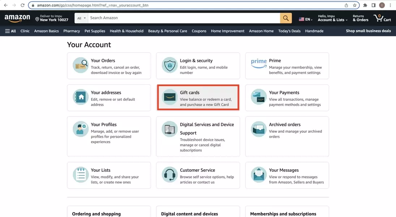Image resolution: width=396 pixels, height=217 pixels.
Task: Click the browser forward arrow
Action: point(14,5)
